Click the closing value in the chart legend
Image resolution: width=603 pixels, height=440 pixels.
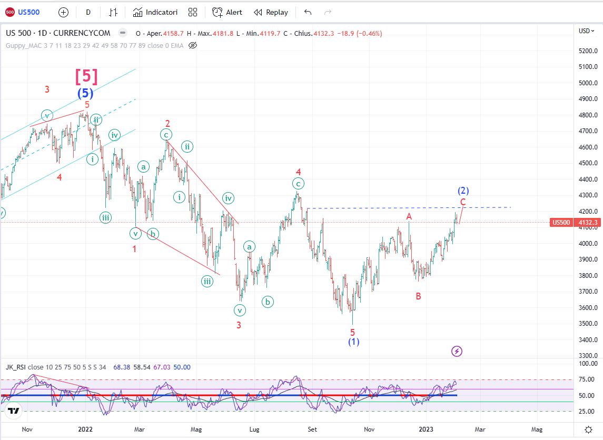pyautogui.click(x=323, y=34)
